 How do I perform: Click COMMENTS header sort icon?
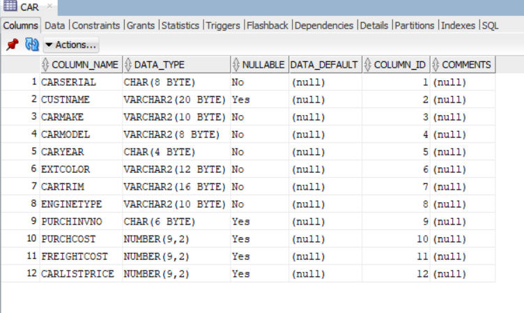pos(436,65)
